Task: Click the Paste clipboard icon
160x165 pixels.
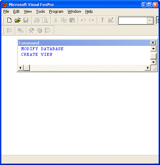Action: pos(72,20)
